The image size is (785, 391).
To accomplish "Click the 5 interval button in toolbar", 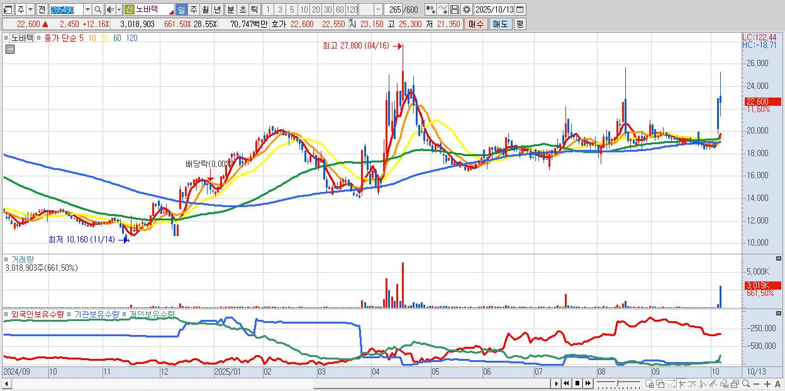I will pyautogui.click(x=292, y=9).
